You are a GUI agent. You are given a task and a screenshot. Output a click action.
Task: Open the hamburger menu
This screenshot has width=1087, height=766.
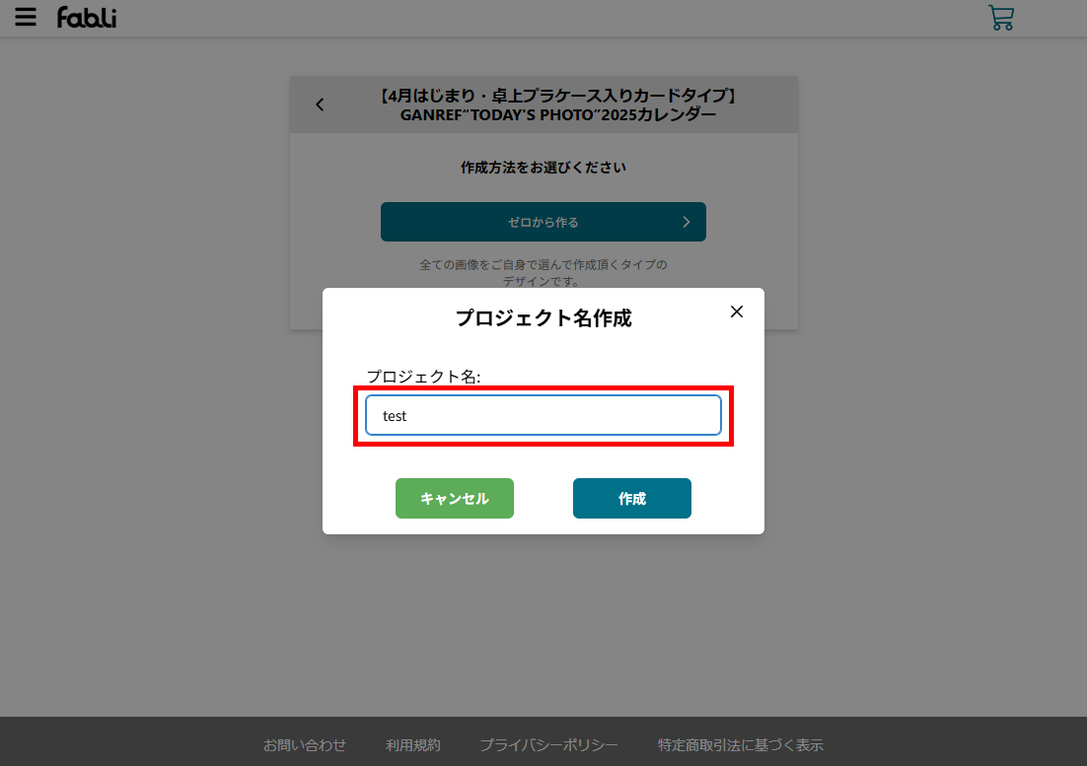[26, 17]
